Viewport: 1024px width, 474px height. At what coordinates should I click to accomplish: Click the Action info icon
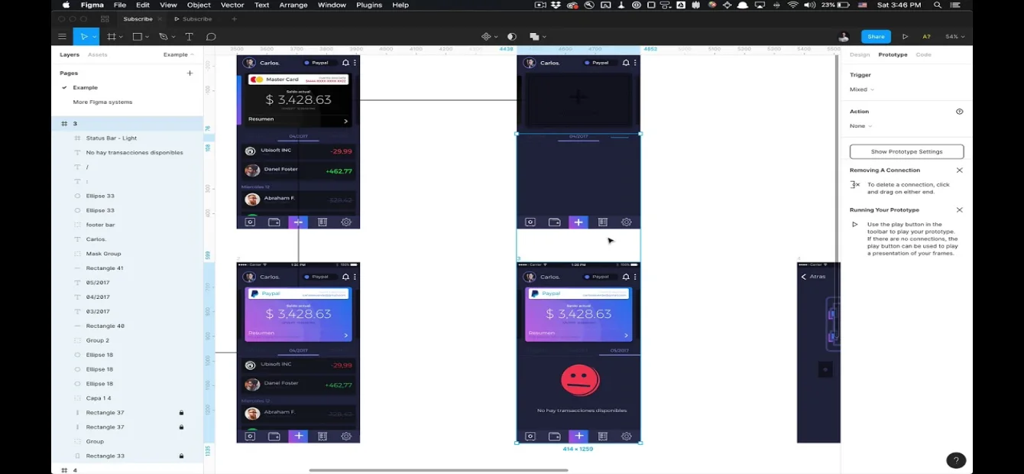(x=959, y=112)
